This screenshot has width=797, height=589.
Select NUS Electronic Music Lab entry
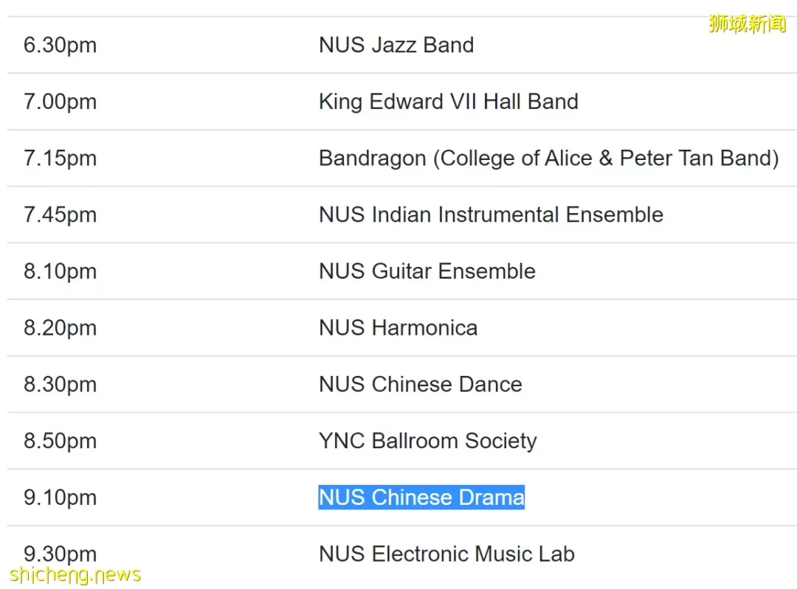[x=446, y=554]
